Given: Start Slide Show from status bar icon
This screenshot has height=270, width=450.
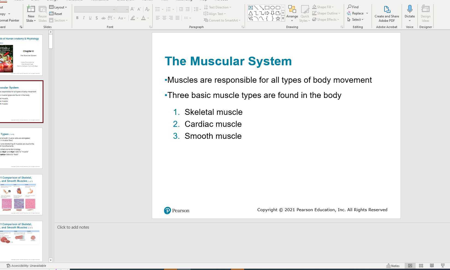Looking at the screenshot, I should [443, 266].
